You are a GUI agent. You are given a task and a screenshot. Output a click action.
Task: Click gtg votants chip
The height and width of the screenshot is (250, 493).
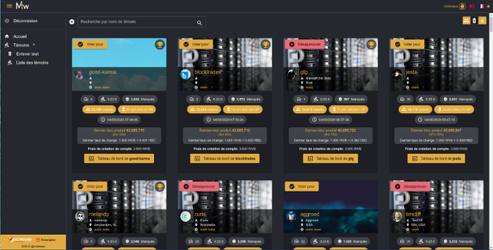[x=310, y=110]
